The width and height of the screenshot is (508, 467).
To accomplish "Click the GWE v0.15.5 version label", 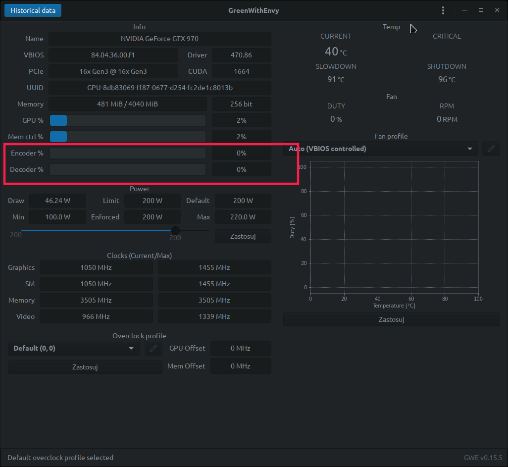I will tap(484, 458).
